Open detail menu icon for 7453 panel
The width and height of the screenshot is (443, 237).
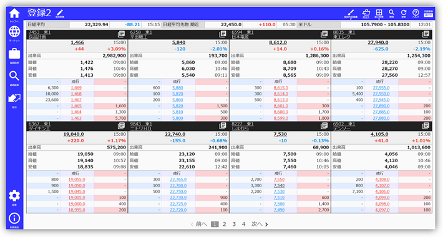[x=121, y=34]
